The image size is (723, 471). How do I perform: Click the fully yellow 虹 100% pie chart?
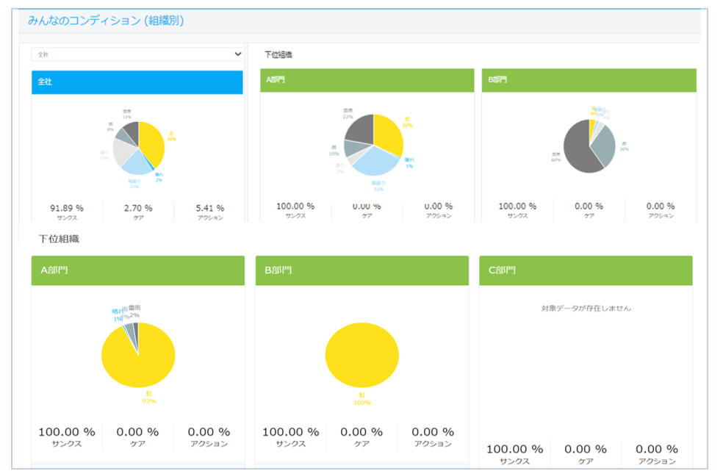coord(362,355)
